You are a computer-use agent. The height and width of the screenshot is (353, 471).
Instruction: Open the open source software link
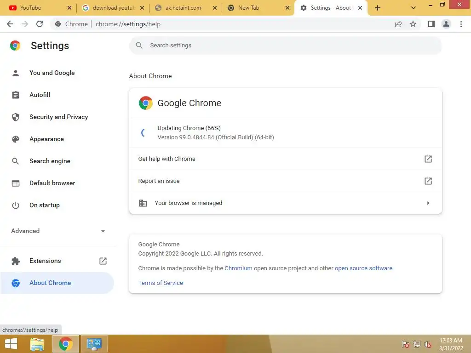pos(363,268)
